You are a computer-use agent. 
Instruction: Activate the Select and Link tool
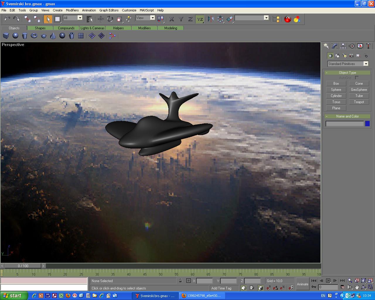[28, 19]
